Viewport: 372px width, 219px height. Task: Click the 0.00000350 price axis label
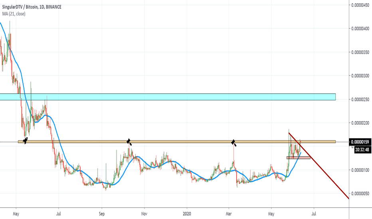360,52
